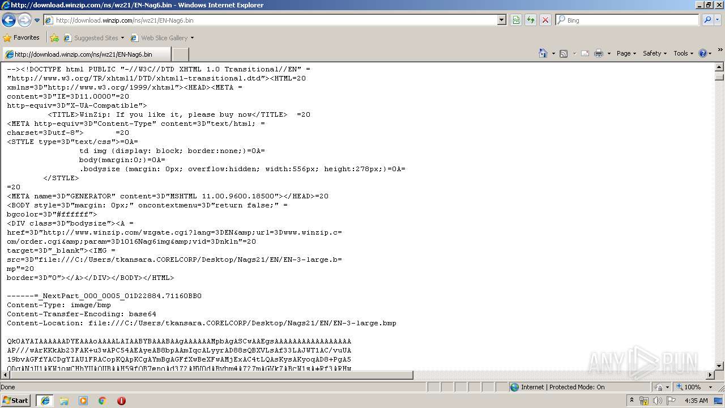Open the Tools menu
Viewport: 725px width, 408px height.
point(683,53)
